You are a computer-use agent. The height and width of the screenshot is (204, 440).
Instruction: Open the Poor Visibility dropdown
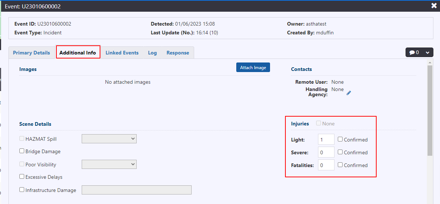(x=109, y=164)
